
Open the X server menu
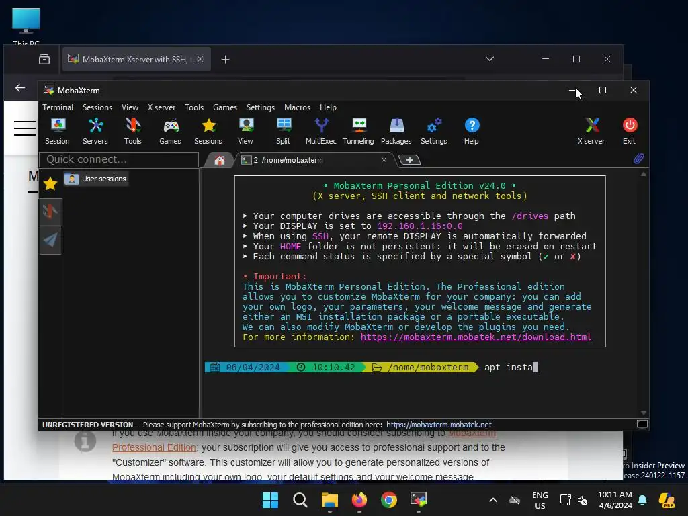point(161,107)
